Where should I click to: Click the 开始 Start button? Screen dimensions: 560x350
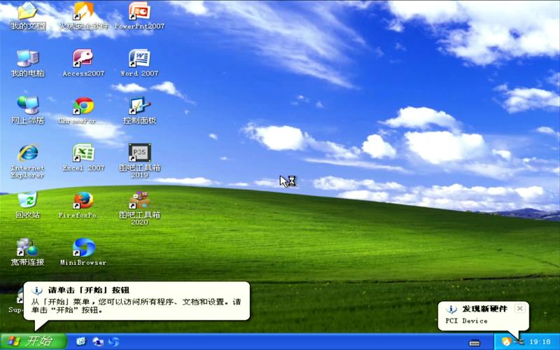34,342
